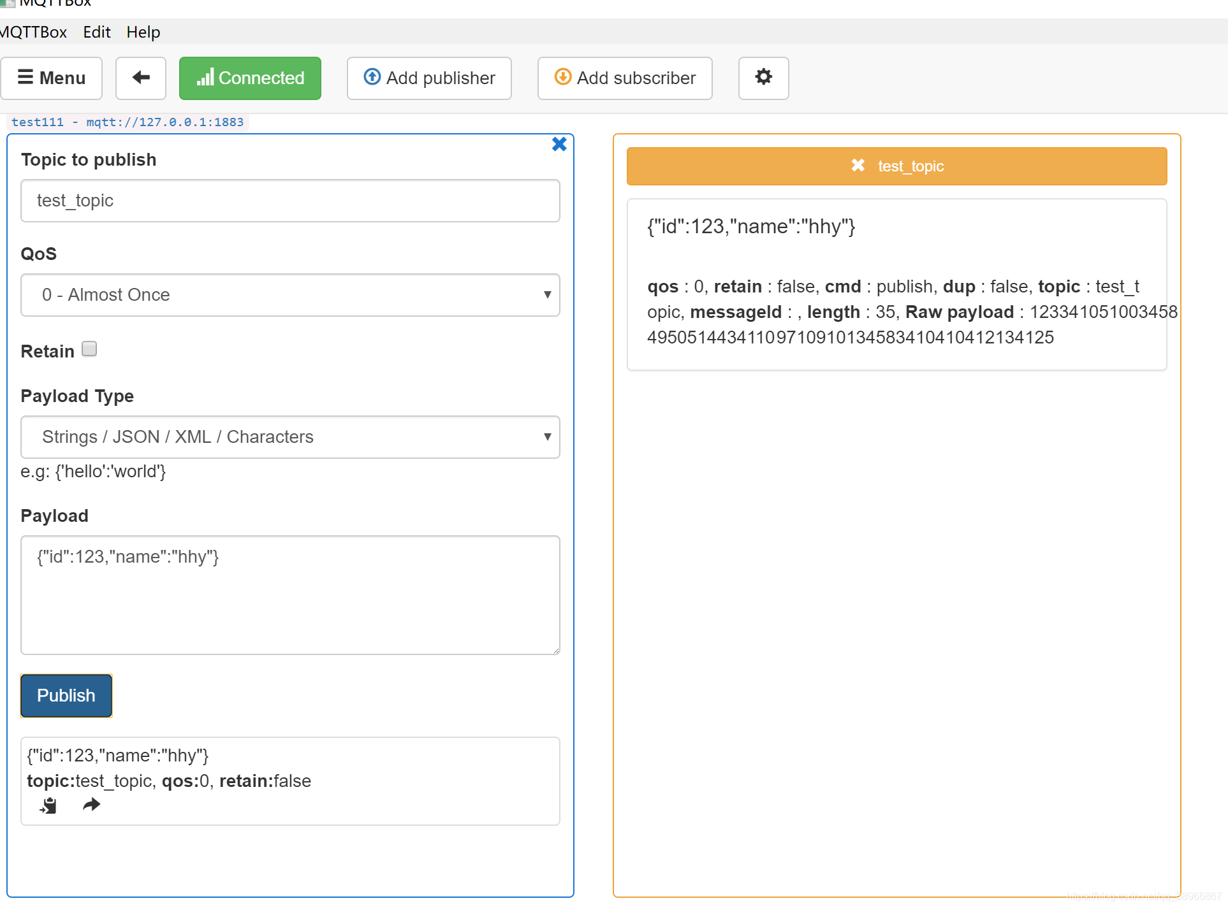The width and height of the screenshot is (1228, 908).
Task: Remove test_topic subscriber via X icon
Action: click(858, 166)
